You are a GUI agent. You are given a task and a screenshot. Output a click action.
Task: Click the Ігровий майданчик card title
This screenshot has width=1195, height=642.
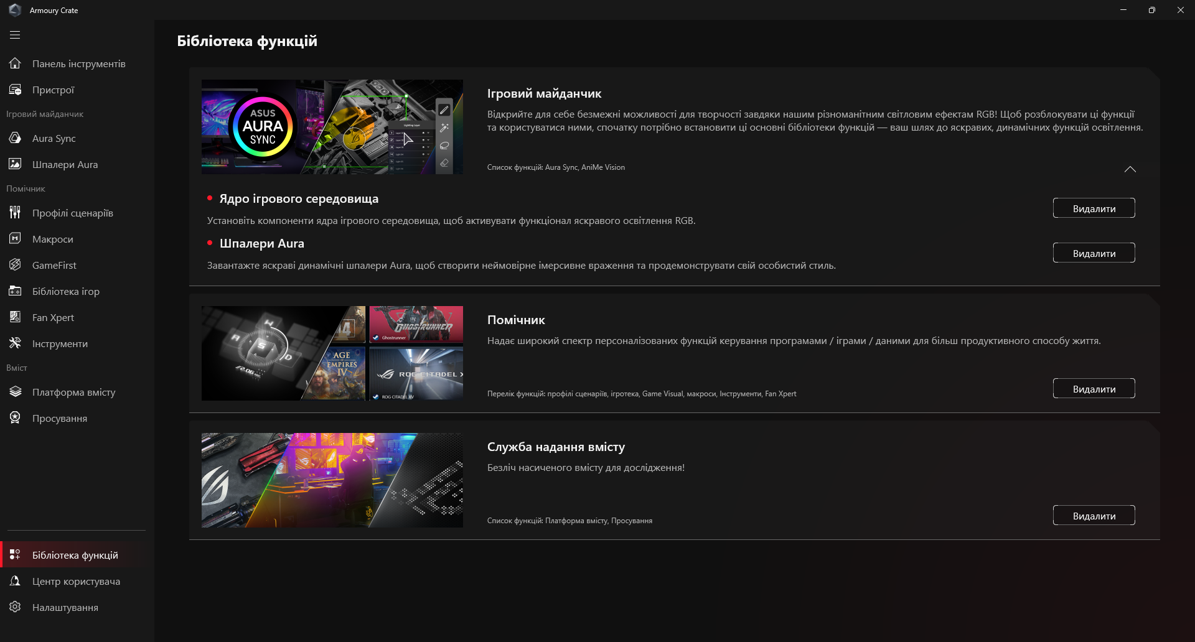(544, 93)
